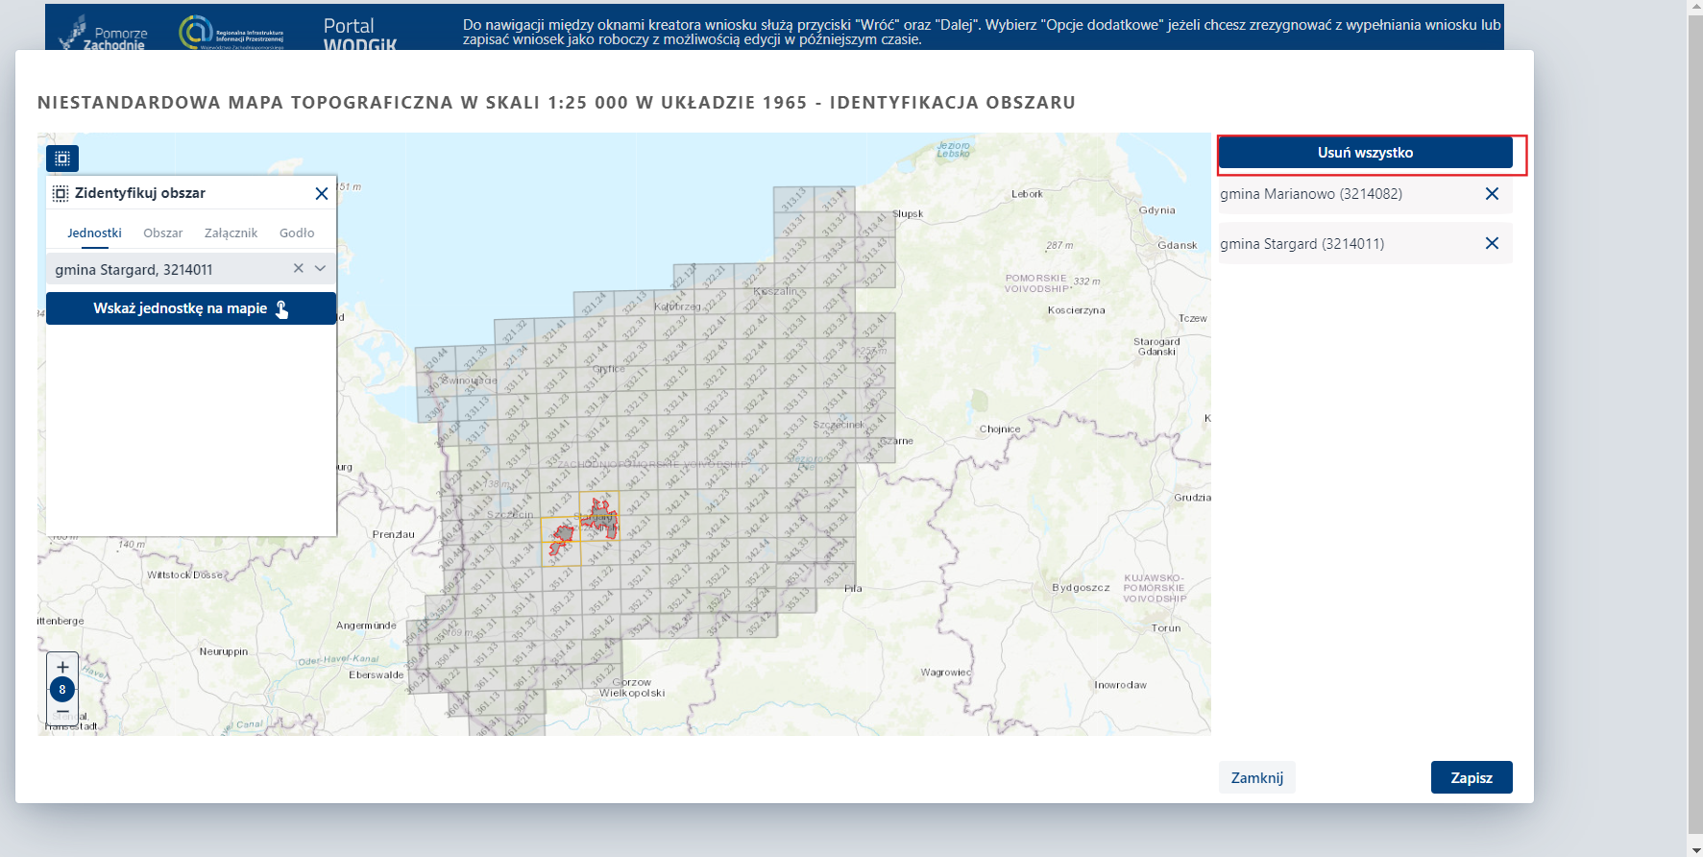Open the Obszar tab
Screen dimensions: 1703x857
162,233
